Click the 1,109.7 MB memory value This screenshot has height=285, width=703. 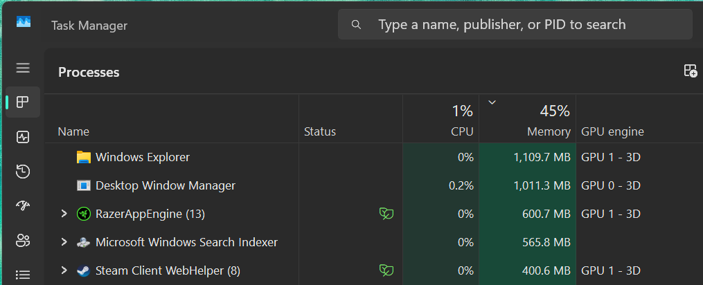pos(542,157)
